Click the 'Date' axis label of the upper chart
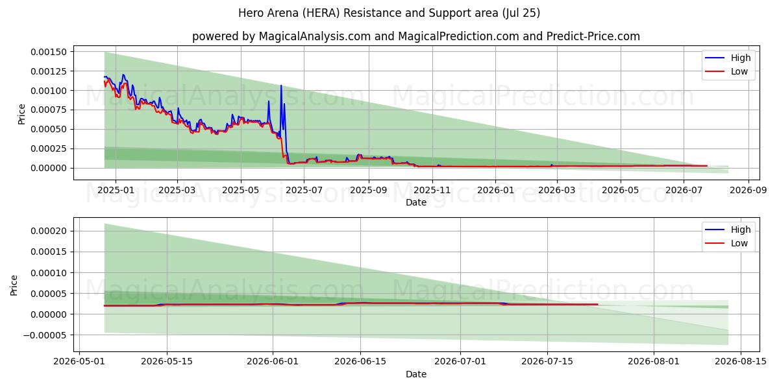 click(x=416, y=202)
